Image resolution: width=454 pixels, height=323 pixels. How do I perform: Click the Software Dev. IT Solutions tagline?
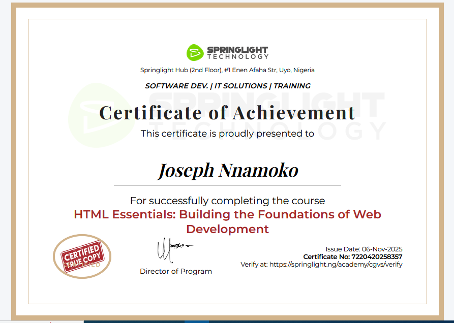227,86
